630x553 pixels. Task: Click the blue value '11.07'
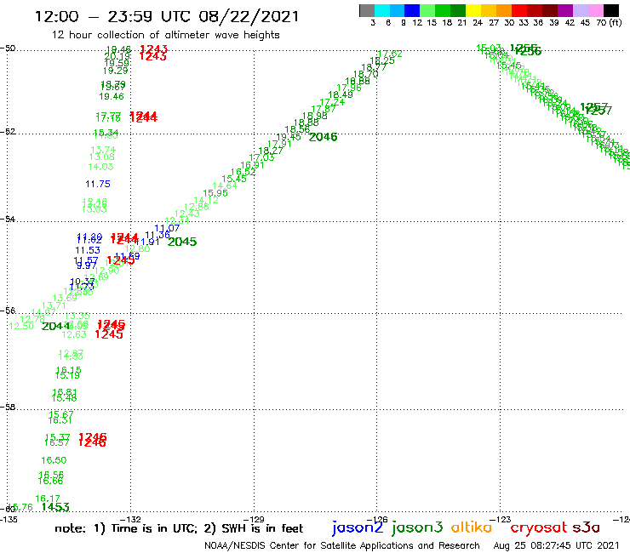(x=167, y=228)
